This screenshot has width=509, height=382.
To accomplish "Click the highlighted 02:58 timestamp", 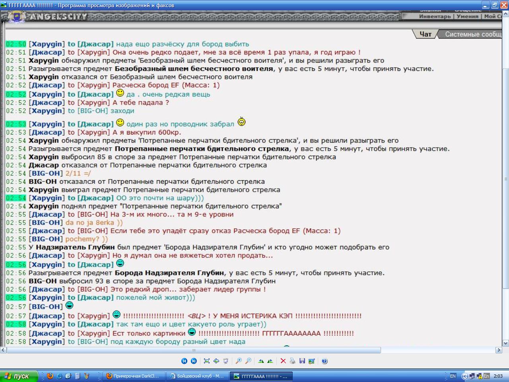I will [16, 324].
